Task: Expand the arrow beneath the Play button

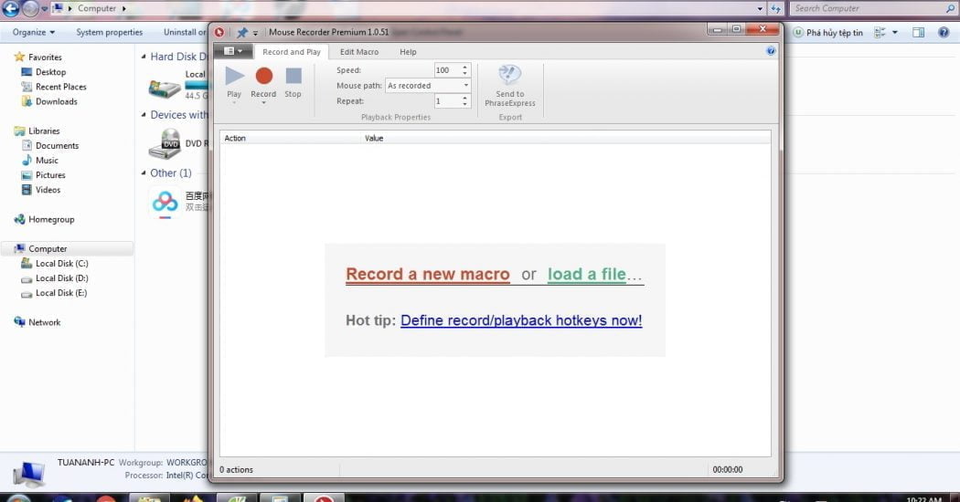Action: click(234, 103)
